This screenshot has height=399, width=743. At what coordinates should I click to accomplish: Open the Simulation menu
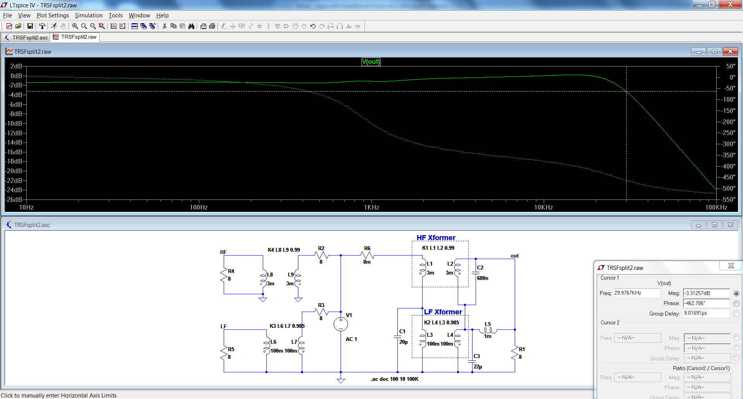click(x=89, y=15)
